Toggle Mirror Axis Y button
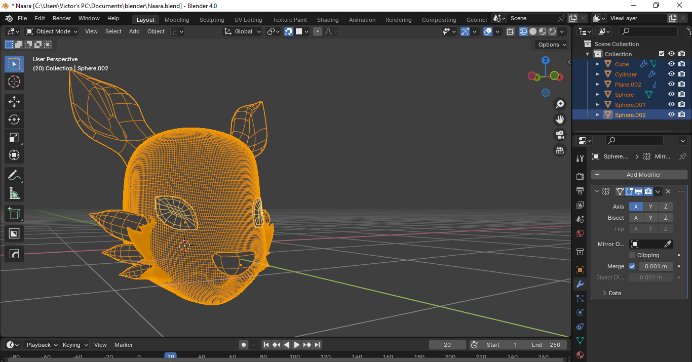This screenshot has width=692, height=362. click(650, 207)
